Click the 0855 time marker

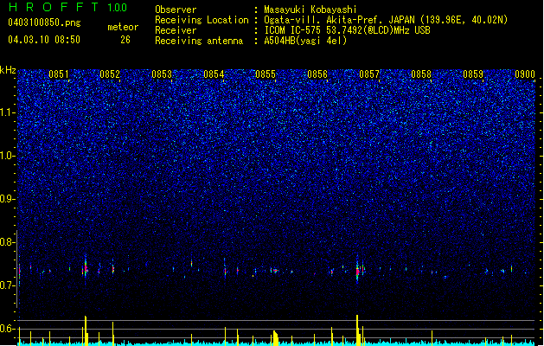click(266, 74)
